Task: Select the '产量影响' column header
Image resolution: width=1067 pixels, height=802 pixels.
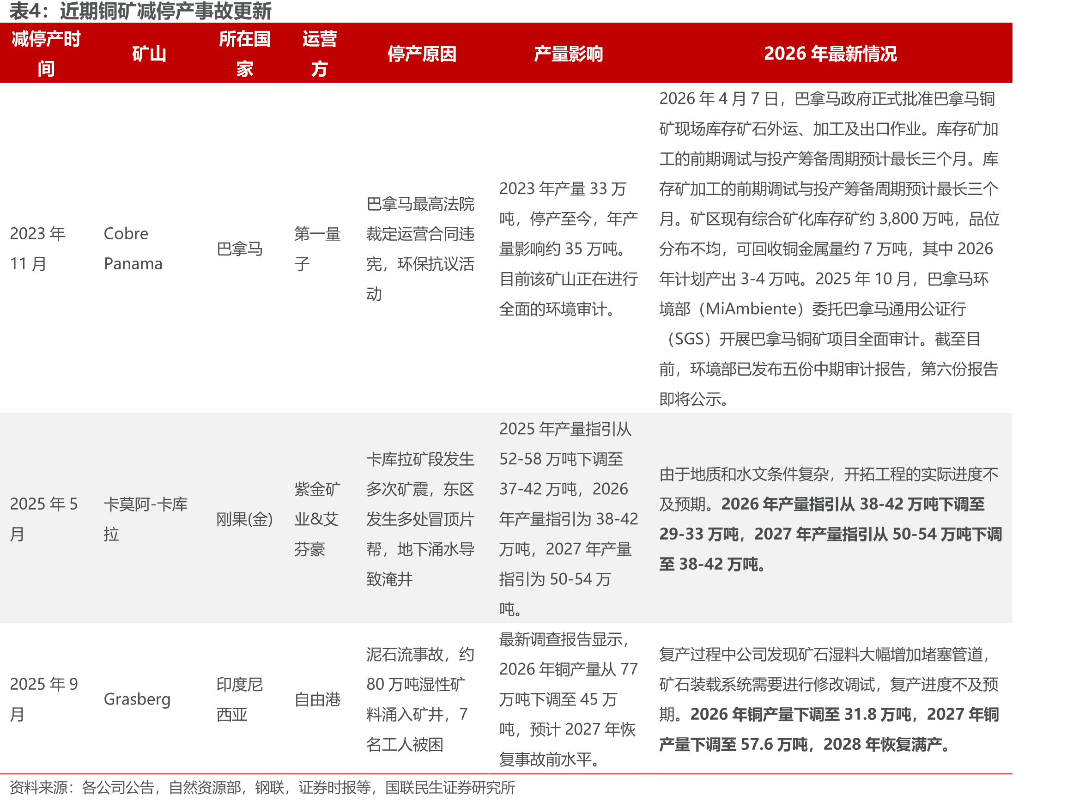Action: coord(568,54)
